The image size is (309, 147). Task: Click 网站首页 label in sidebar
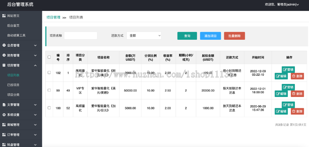[13, 16]
